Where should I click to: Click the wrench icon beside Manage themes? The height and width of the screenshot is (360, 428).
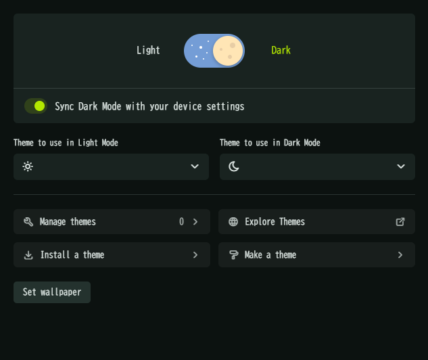tap(28, 222)
